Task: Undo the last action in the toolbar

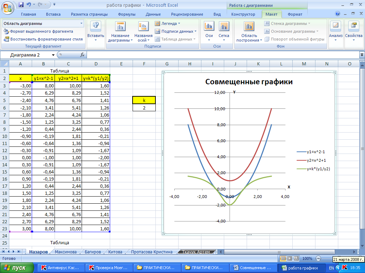Action: (x=29, y=5)
